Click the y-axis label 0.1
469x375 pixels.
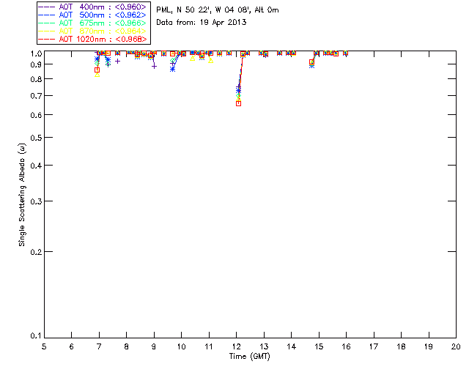pos(36,336)
